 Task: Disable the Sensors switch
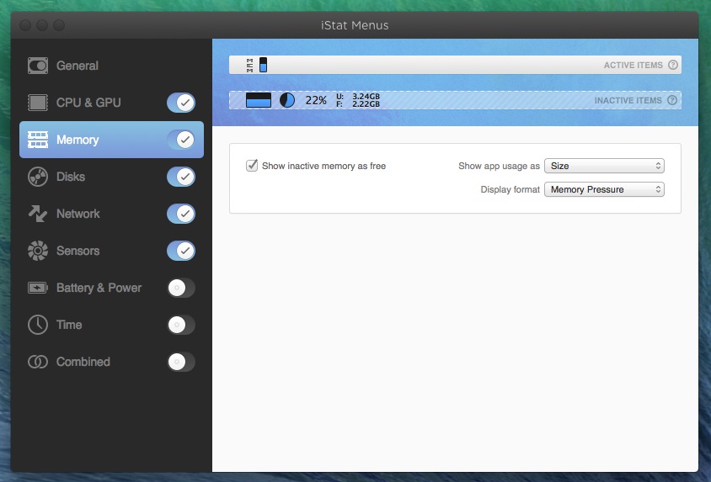tap(181, 251)
